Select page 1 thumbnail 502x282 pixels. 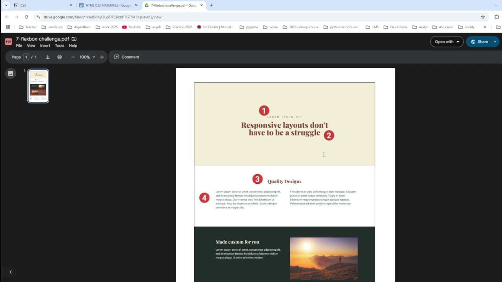click(x=38, y=86)
